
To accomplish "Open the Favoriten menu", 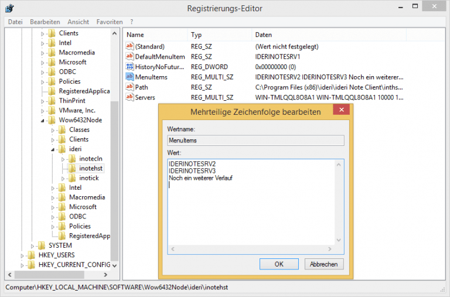I will pos(110,22).
